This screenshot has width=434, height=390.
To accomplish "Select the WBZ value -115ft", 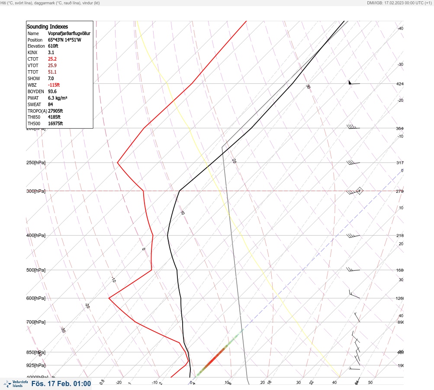I will click(54, 85).
